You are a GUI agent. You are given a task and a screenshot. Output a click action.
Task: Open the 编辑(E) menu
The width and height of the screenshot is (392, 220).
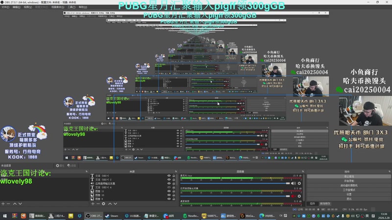pos(16,7)
